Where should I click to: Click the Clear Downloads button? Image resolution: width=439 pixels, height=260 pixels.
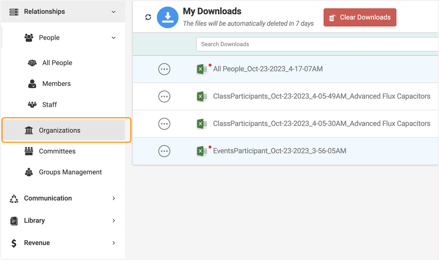coord(360,17)
